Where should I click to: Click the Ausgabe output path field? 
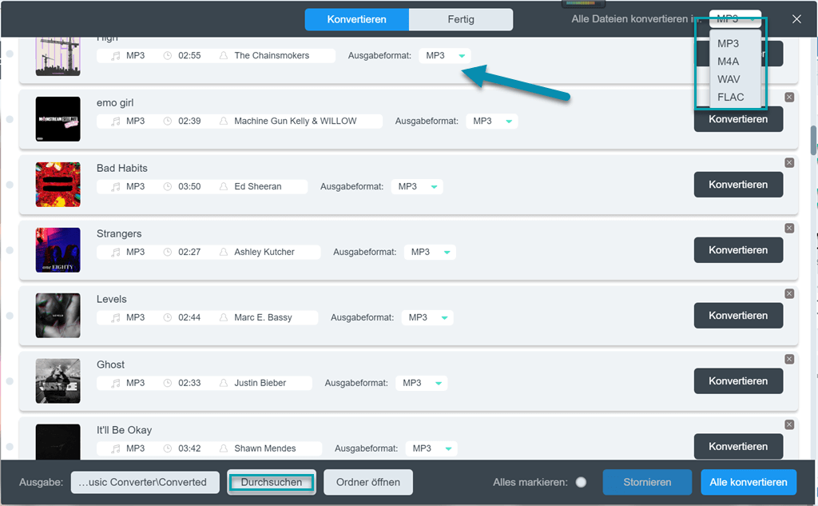coord(145,482)
